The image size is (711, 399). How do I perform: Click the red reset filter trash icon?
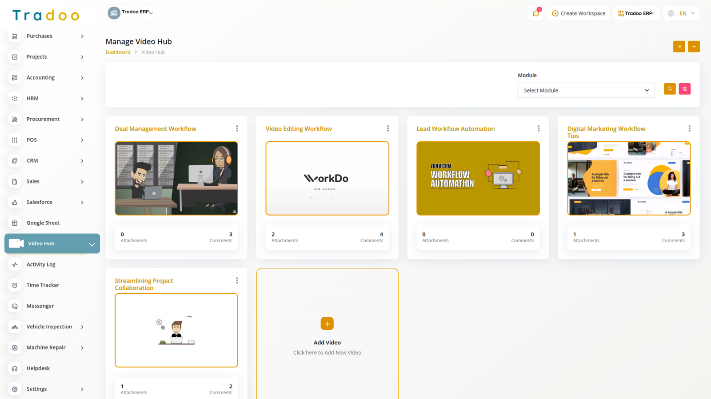coord(684,89)
